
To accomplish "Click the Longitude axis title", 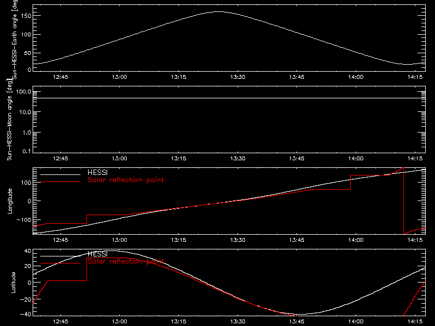I will 10,201.
